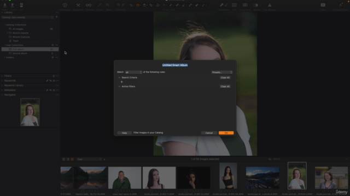
Task: Click the Export icon in toolbar
Action: (13, 5)
